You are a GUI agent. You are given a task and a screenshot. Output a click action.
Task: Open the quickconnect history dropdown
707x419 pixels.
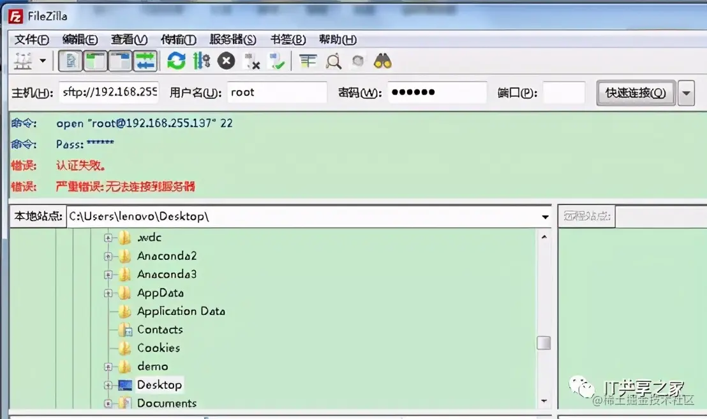click(687, 93)
